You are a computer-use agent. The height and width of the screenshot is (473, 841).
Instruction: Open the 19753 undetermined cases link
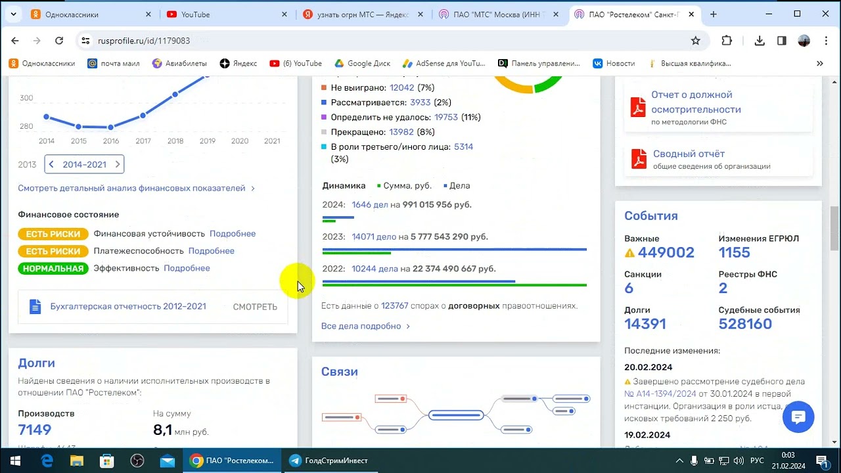[x=446, y=118]
